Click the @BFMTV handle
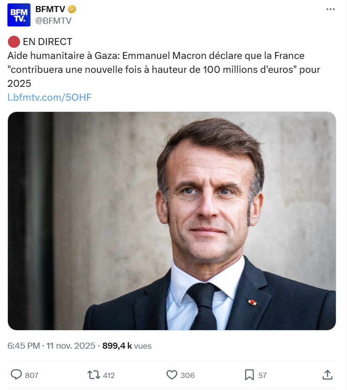This screenshot has height=390, width=347. pos(53,20)
